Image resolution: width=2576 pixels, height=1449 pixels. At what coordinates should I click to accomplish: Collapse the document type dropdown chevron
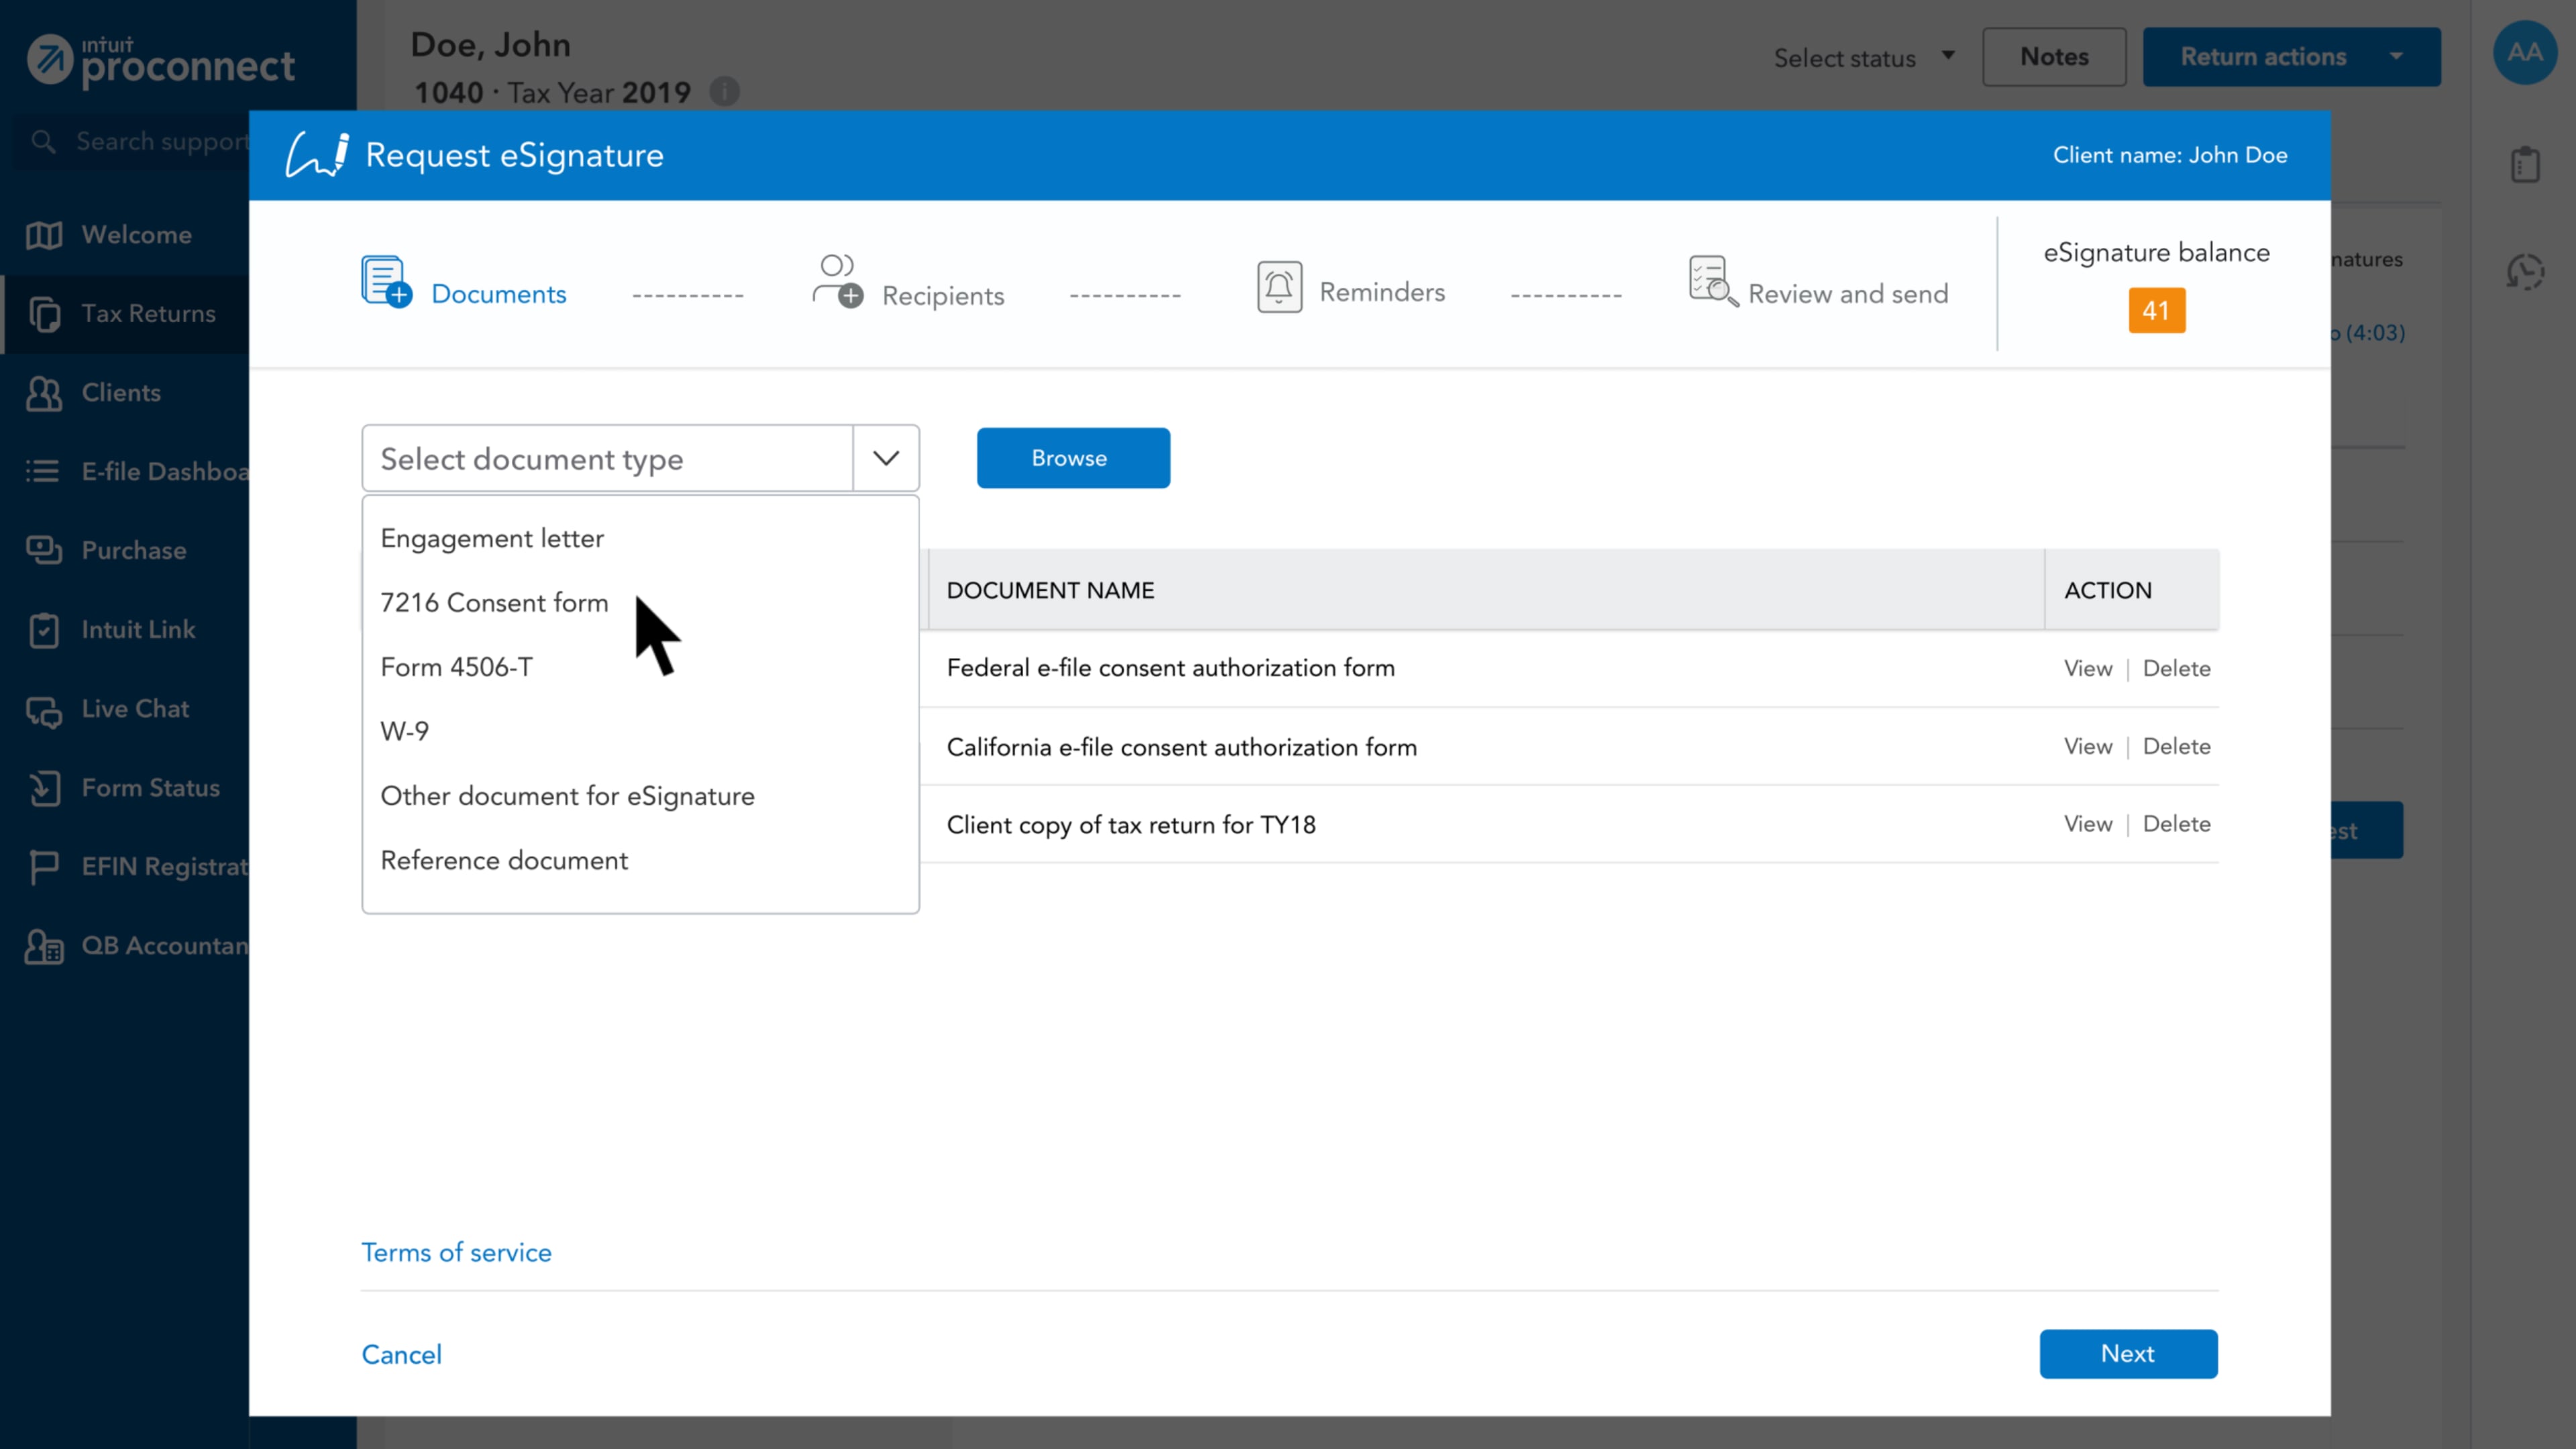[885, 459]
